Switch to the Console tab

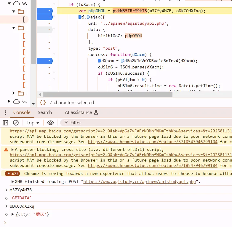coord(22,112)
